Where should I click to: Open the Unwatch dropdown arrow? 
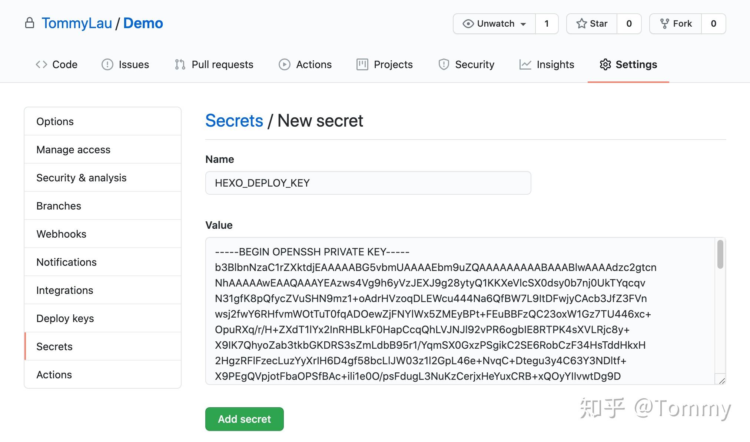524,23
